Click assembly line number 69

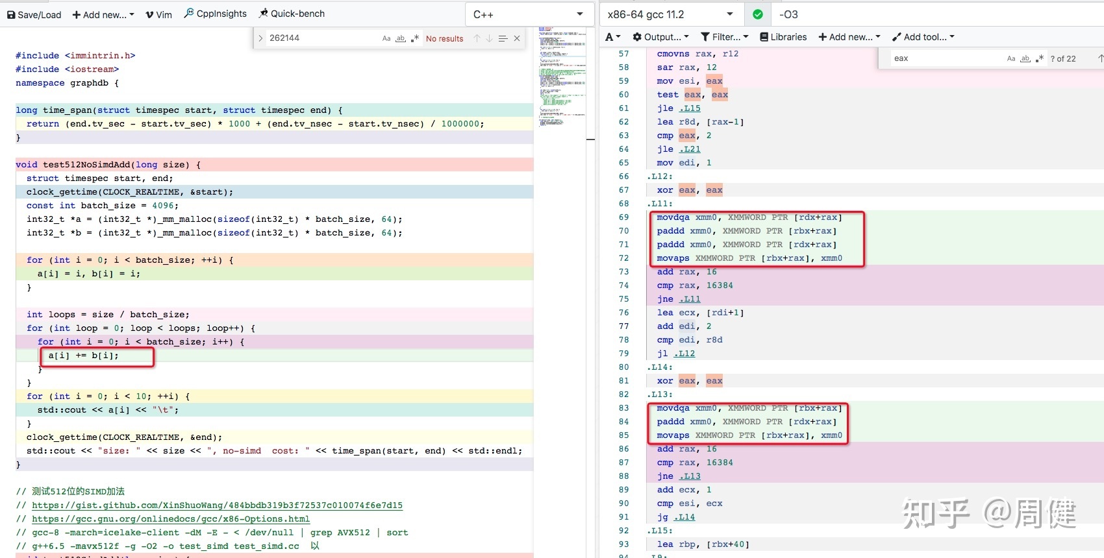[x=623, y=217]
